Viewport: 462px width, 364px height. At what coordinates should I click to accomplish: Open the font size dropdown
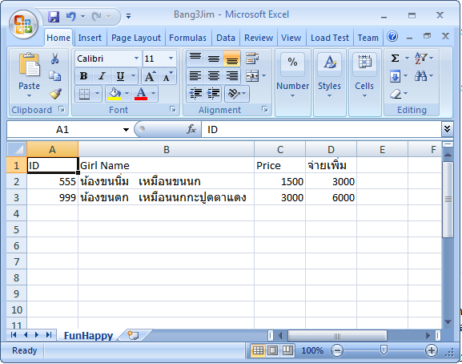click(x=171, y=59)
